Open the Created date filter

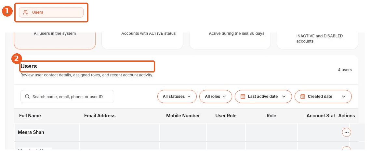click(323, 97)
